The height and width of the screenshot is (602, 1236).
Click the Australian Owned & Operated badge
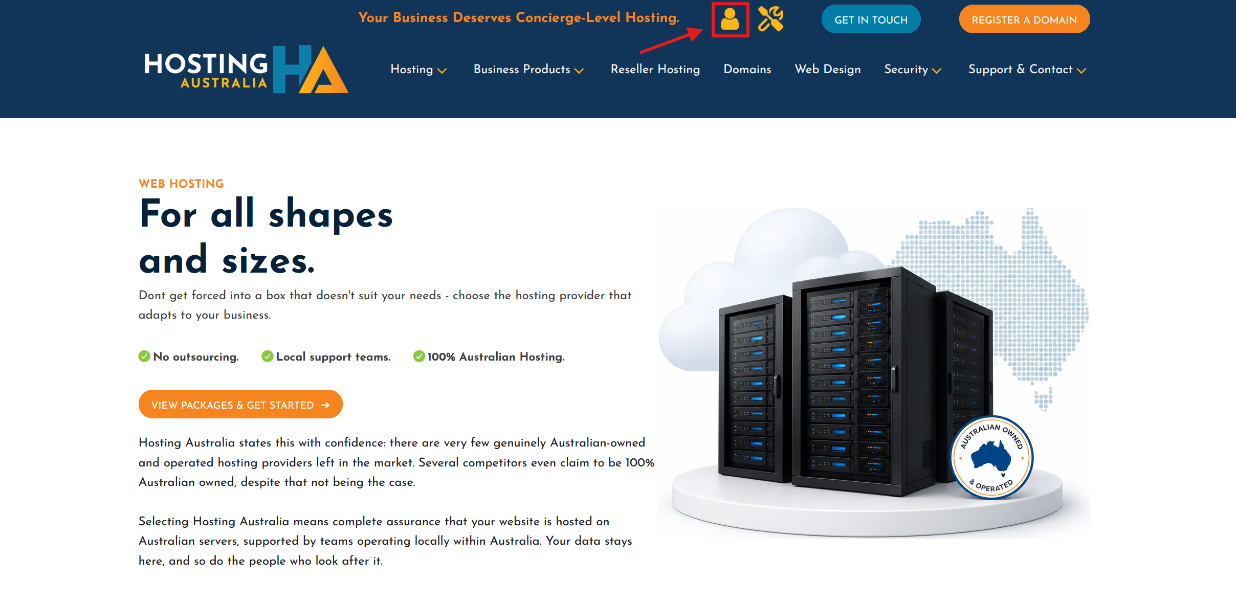[991, 457]
